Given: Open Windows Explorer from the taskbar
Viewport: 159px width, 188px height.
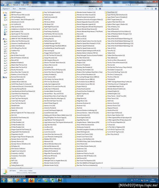Looking at the screenshot, I should click(10, 181).
